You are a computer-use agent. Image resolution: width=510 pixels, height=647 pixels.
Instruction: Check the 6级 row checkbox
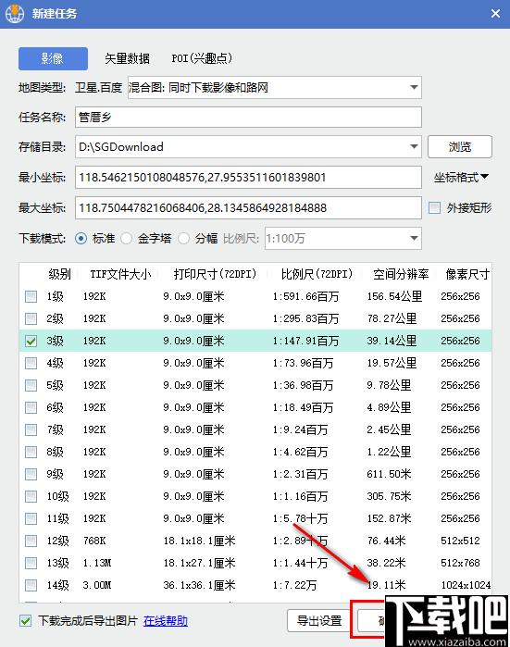[x=31, y=407]
